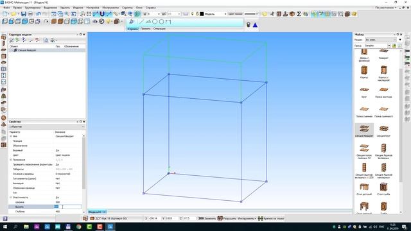Click the Глубина value cell
The width and height of the screenshot is (411, 231).
[x=67, y=211]
